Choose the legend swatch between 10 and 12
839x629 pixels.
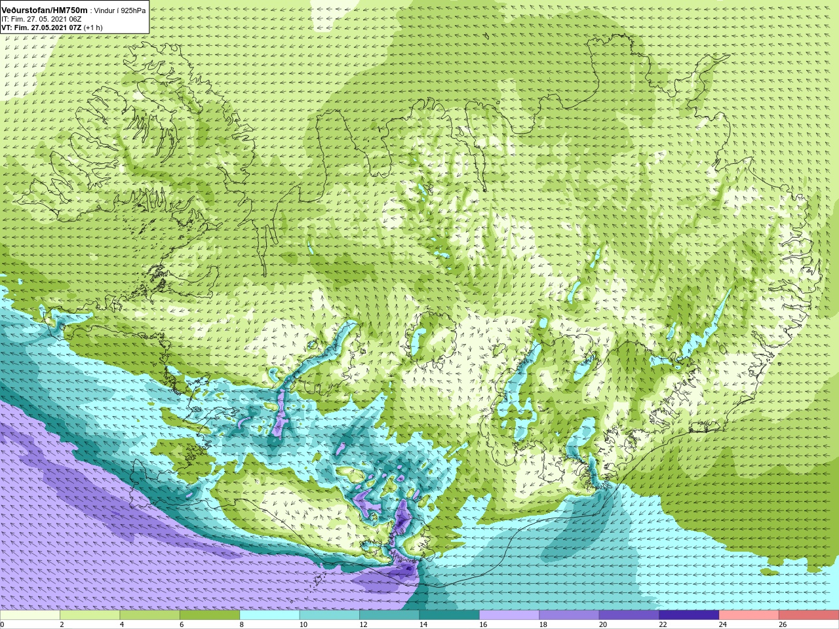point(329,615)
